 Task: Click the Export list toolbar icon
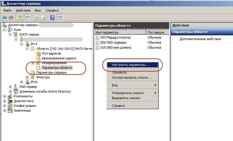(x=43, y=18)
